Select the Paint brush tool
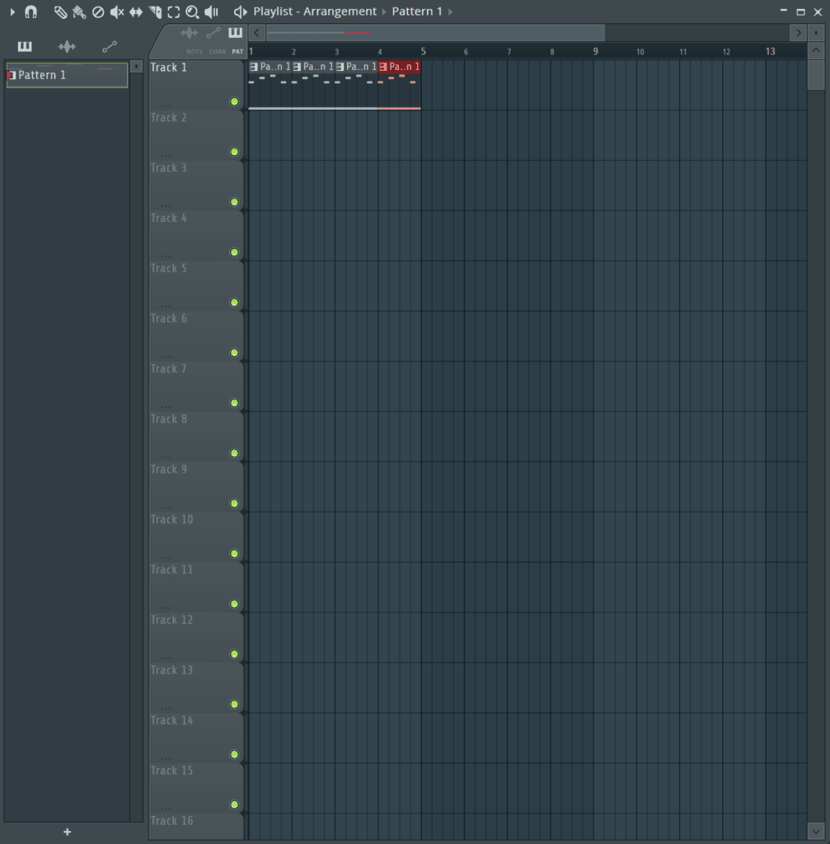The image size is (830, 844). click(79, 12)
